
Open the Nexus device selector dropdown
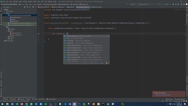pyautogui.click(x=144, y=4)
